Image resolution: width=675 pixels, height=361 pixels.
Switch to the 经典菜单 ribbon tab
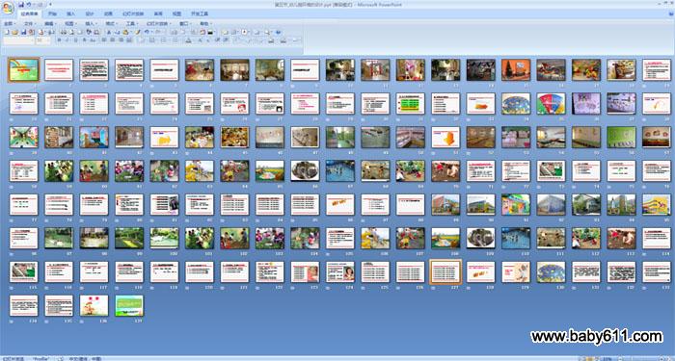[30, 13]
